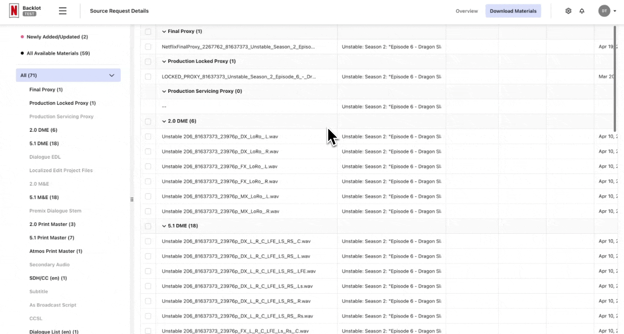624x334 pixels.
Task: Select Atmos Print Master (1) in sidebar
Action: coord(56,251)
